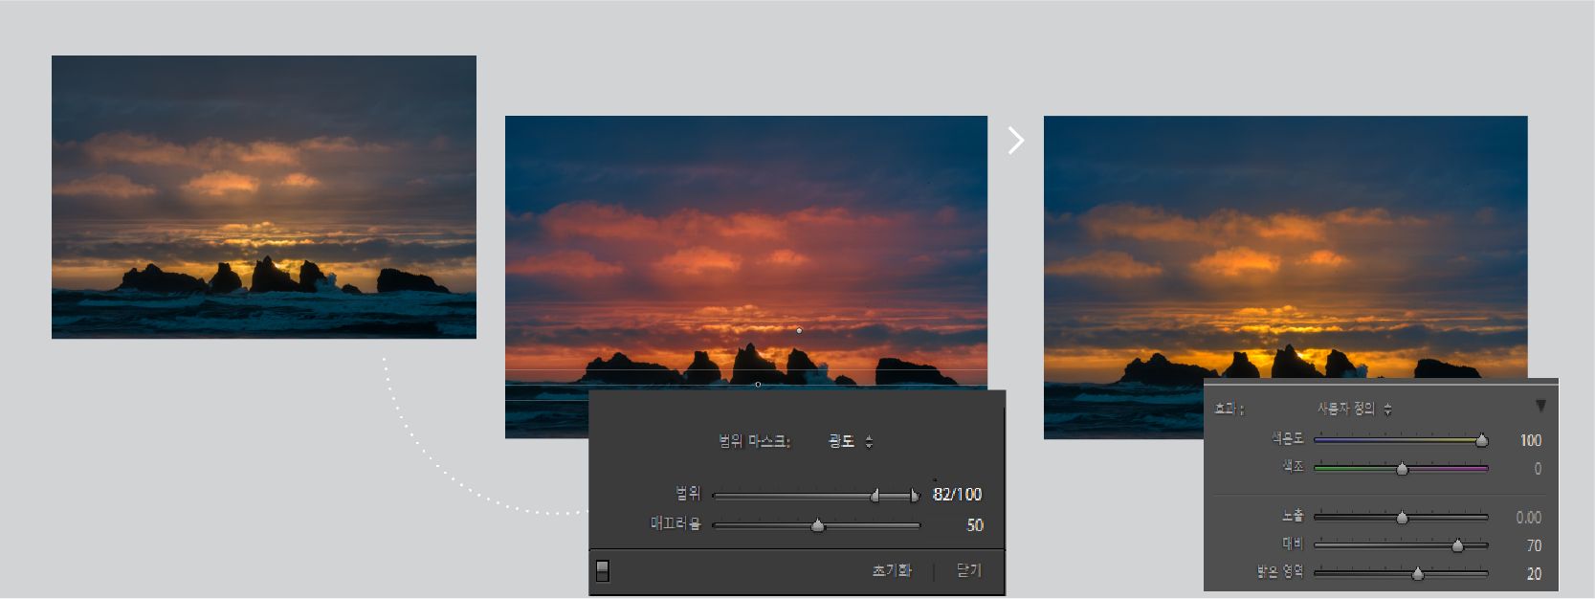The height and width of the screenshot is (599, 1595).
Task: Select the graduated filter pin above the rocks
Action: tap(799, 330)
